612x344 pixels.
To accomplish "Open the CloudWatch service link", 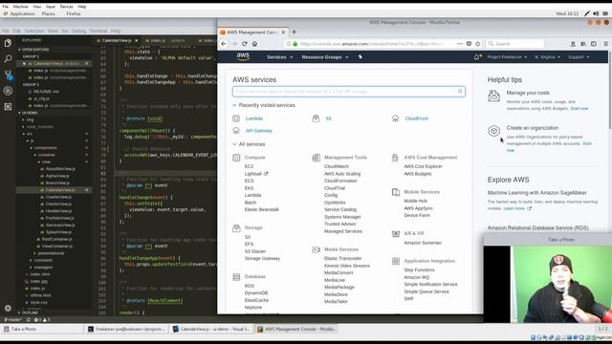I will coord(337,166).
